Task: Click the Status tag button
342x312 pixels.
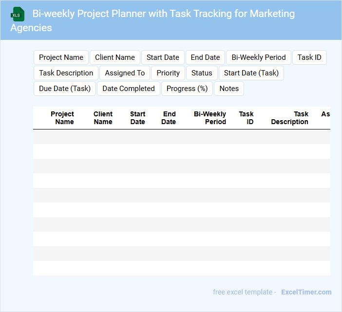Action: point(202,73)
